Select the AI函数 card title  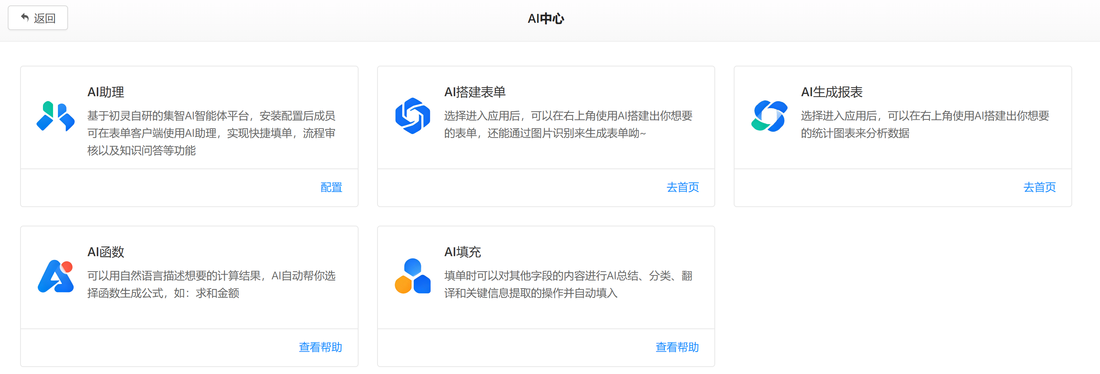click(x=106, y=252)
